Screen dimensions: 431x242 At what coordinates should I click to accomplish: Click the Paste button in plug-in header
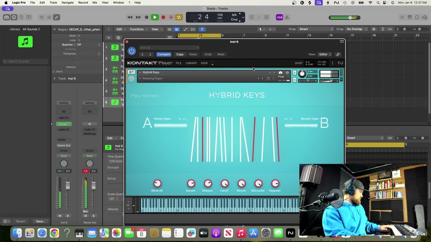coord(193,54)
